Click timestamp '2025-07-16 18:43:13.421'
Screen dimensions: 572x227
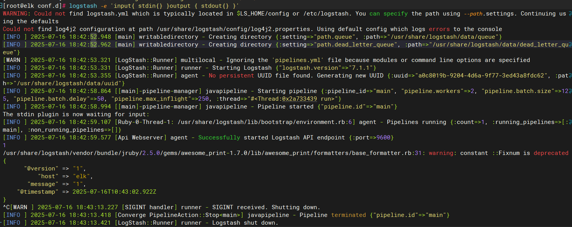71,223
